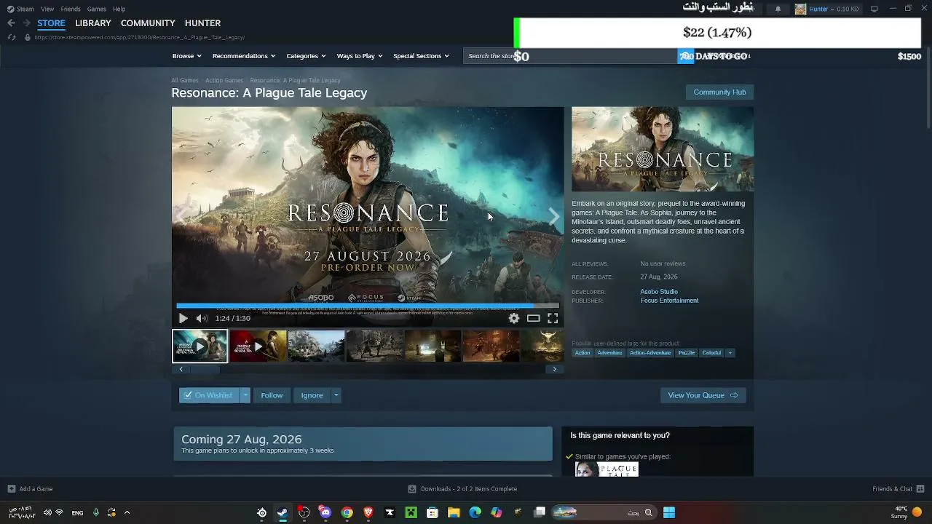Screen dimensions: 932x524
Task: Select the second trailer thumbnail
Action: click(258, 346)
